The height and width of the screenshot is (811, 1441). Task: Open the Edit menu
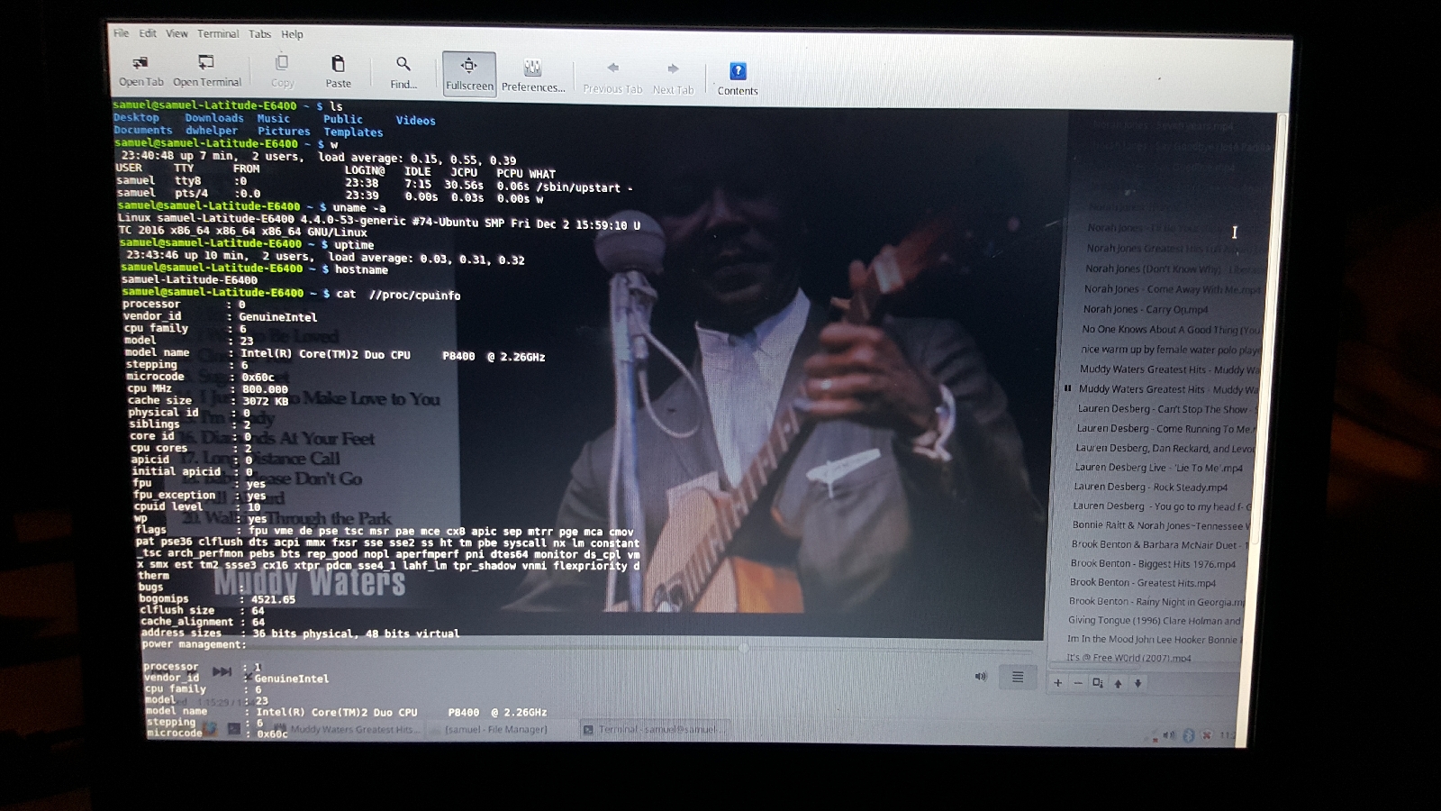coord(148,33)
